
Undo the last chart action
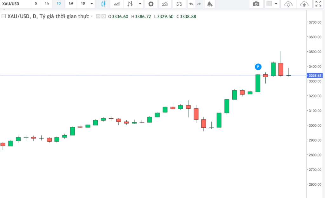(x=191, y=4)
